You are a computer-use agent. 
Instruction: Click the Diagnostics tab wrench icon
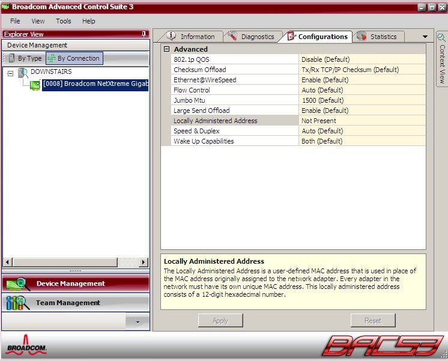pos(232,36)
